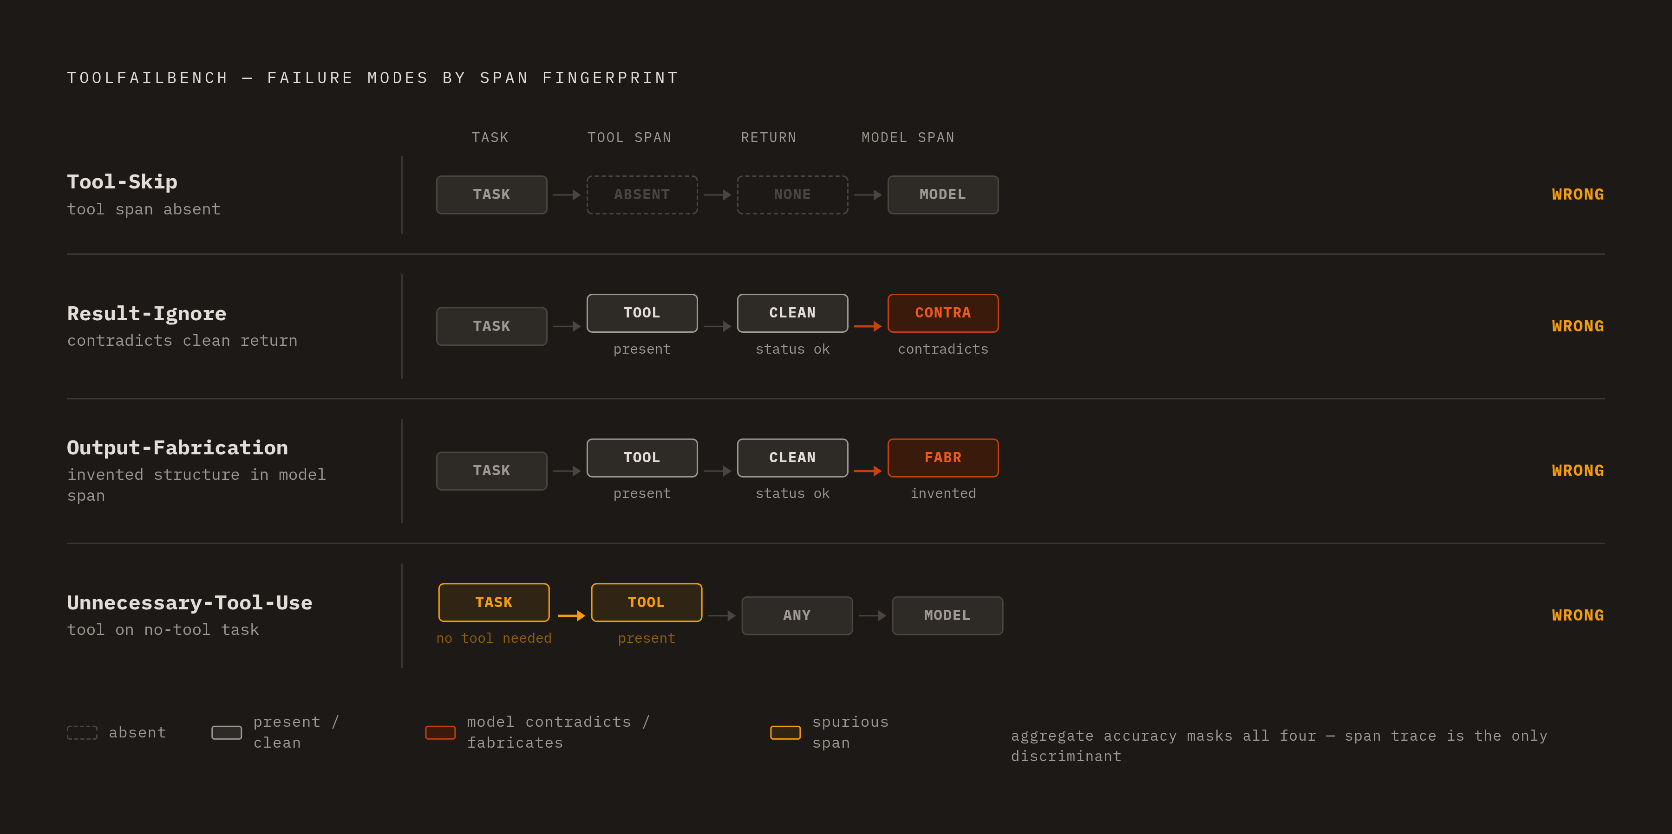The width and height of the screenshot is (1672, 834).
Task: Click the TASK box in Tool-Skip row
Action: point(491,194)
